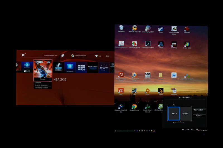Open Oliver Jachmann profile
The width and height of the screenshot is (223, 148).
click(79, 56)
